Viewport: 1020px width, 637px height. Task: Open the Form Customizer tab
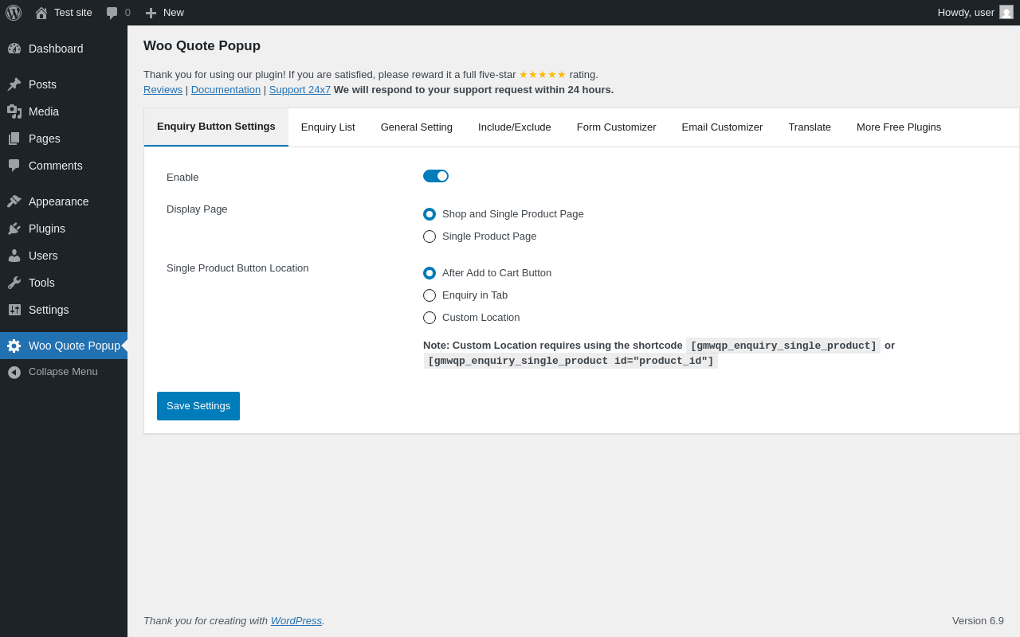coord(616,127)
